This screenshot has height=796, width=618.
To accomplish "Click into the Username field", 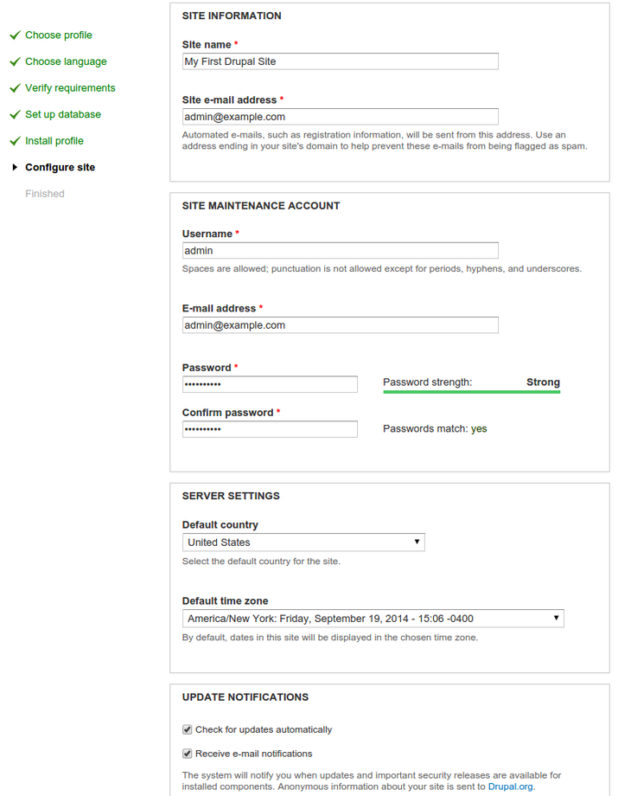I will tap(340, 251).
